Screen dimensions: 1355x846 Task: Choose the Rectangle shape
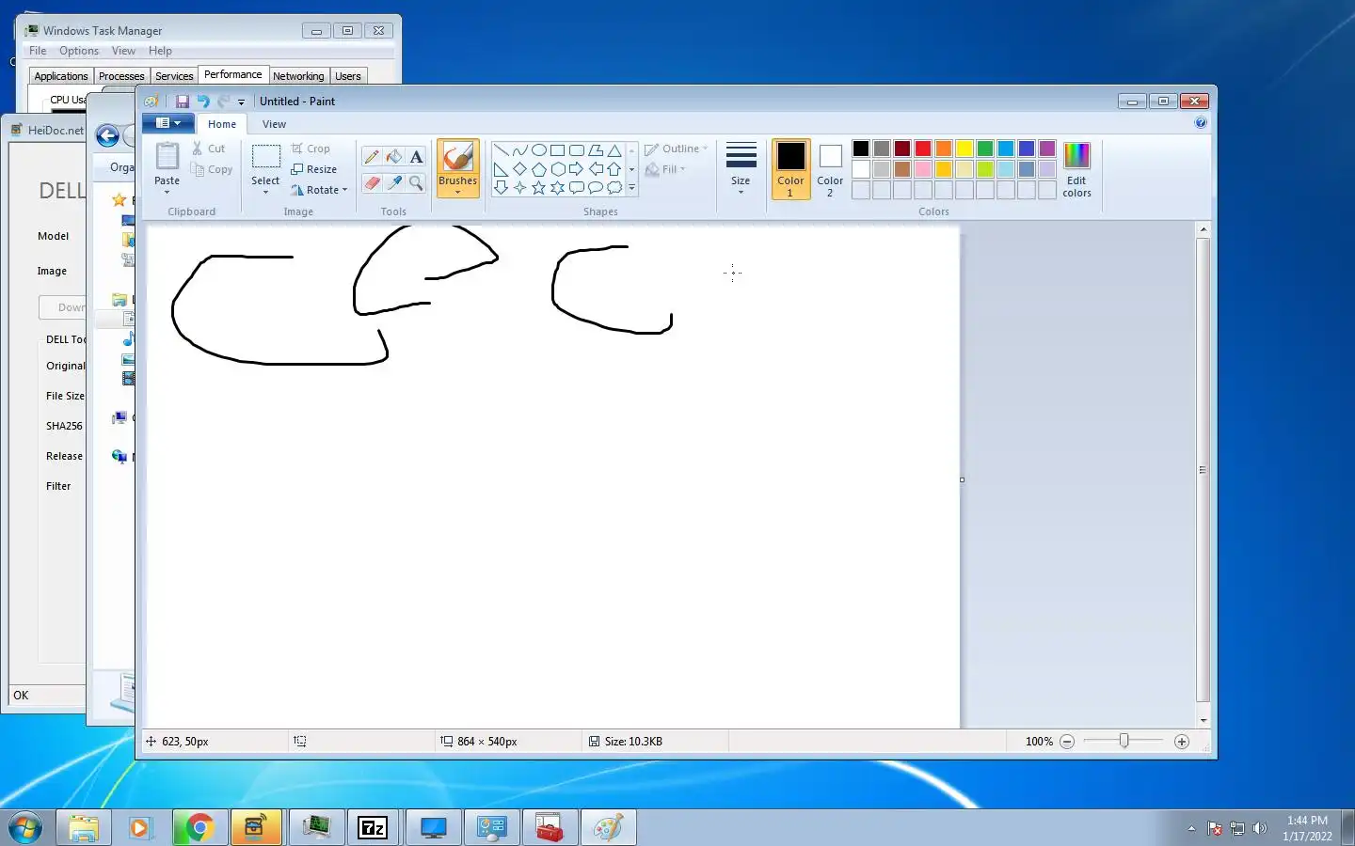coord(557,150)
